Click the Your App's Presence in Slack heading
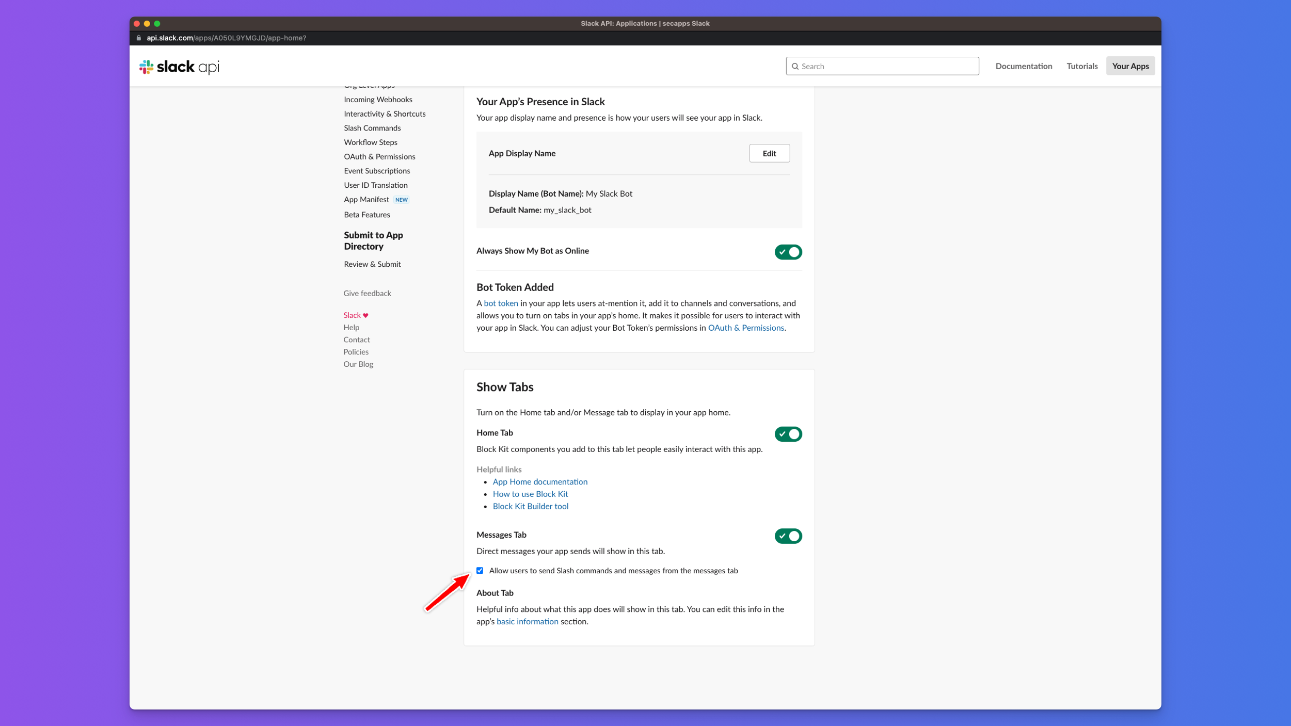 pos(540,102)
